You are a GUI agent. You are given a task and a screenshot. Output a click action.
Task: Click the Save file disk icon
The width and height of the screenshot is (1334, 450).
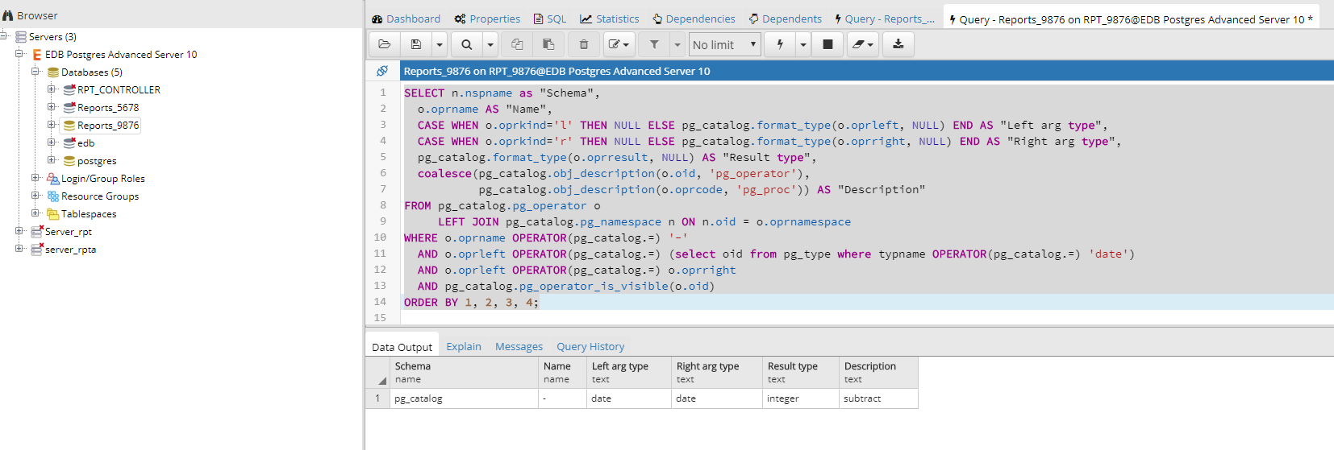coord(416,44)
